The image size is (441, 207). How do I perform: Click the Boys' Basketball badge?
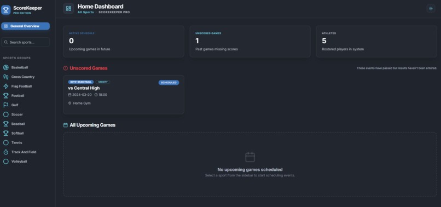(x=81, y=82)
